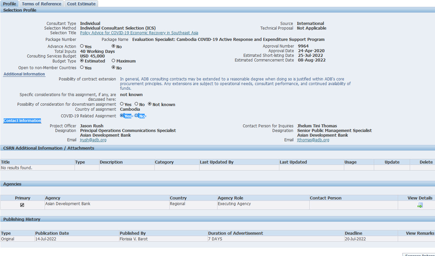Image resolution: width=435 pixels, height=256 pixels.
Task: Select Yes for COVID-19 Related Assignment
Action: coord(122,116)
